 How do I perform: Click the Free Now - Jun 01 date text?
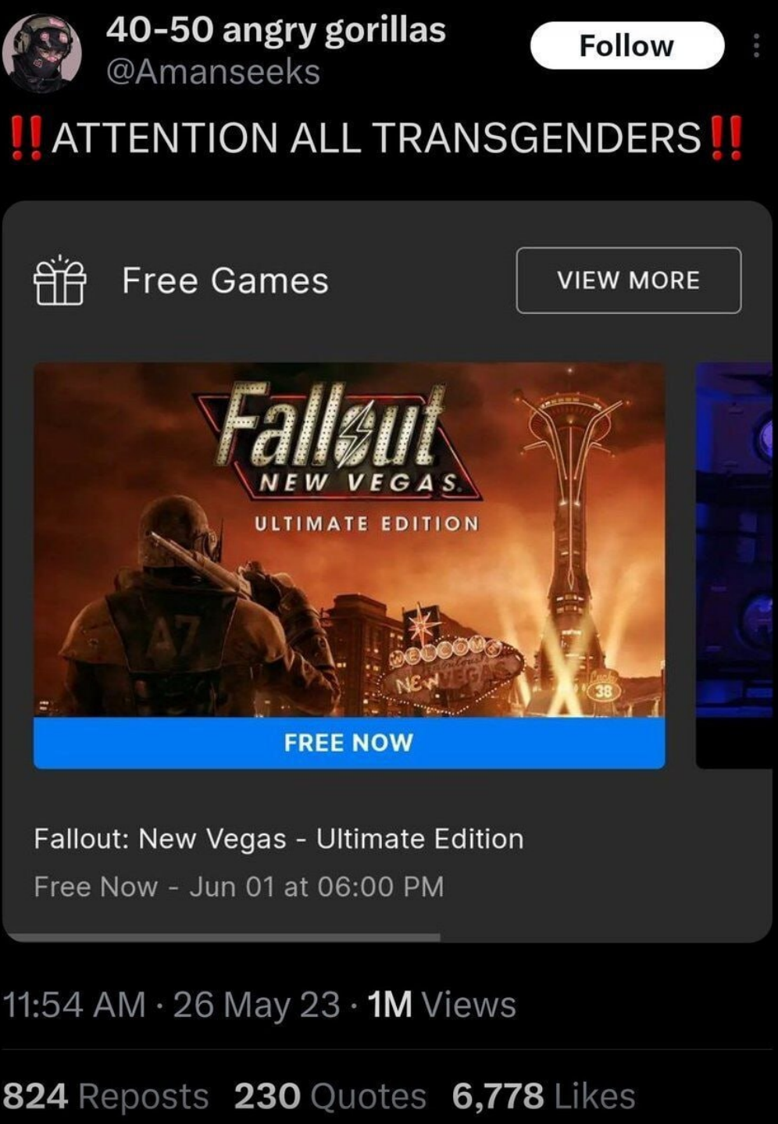click(239, 887)
